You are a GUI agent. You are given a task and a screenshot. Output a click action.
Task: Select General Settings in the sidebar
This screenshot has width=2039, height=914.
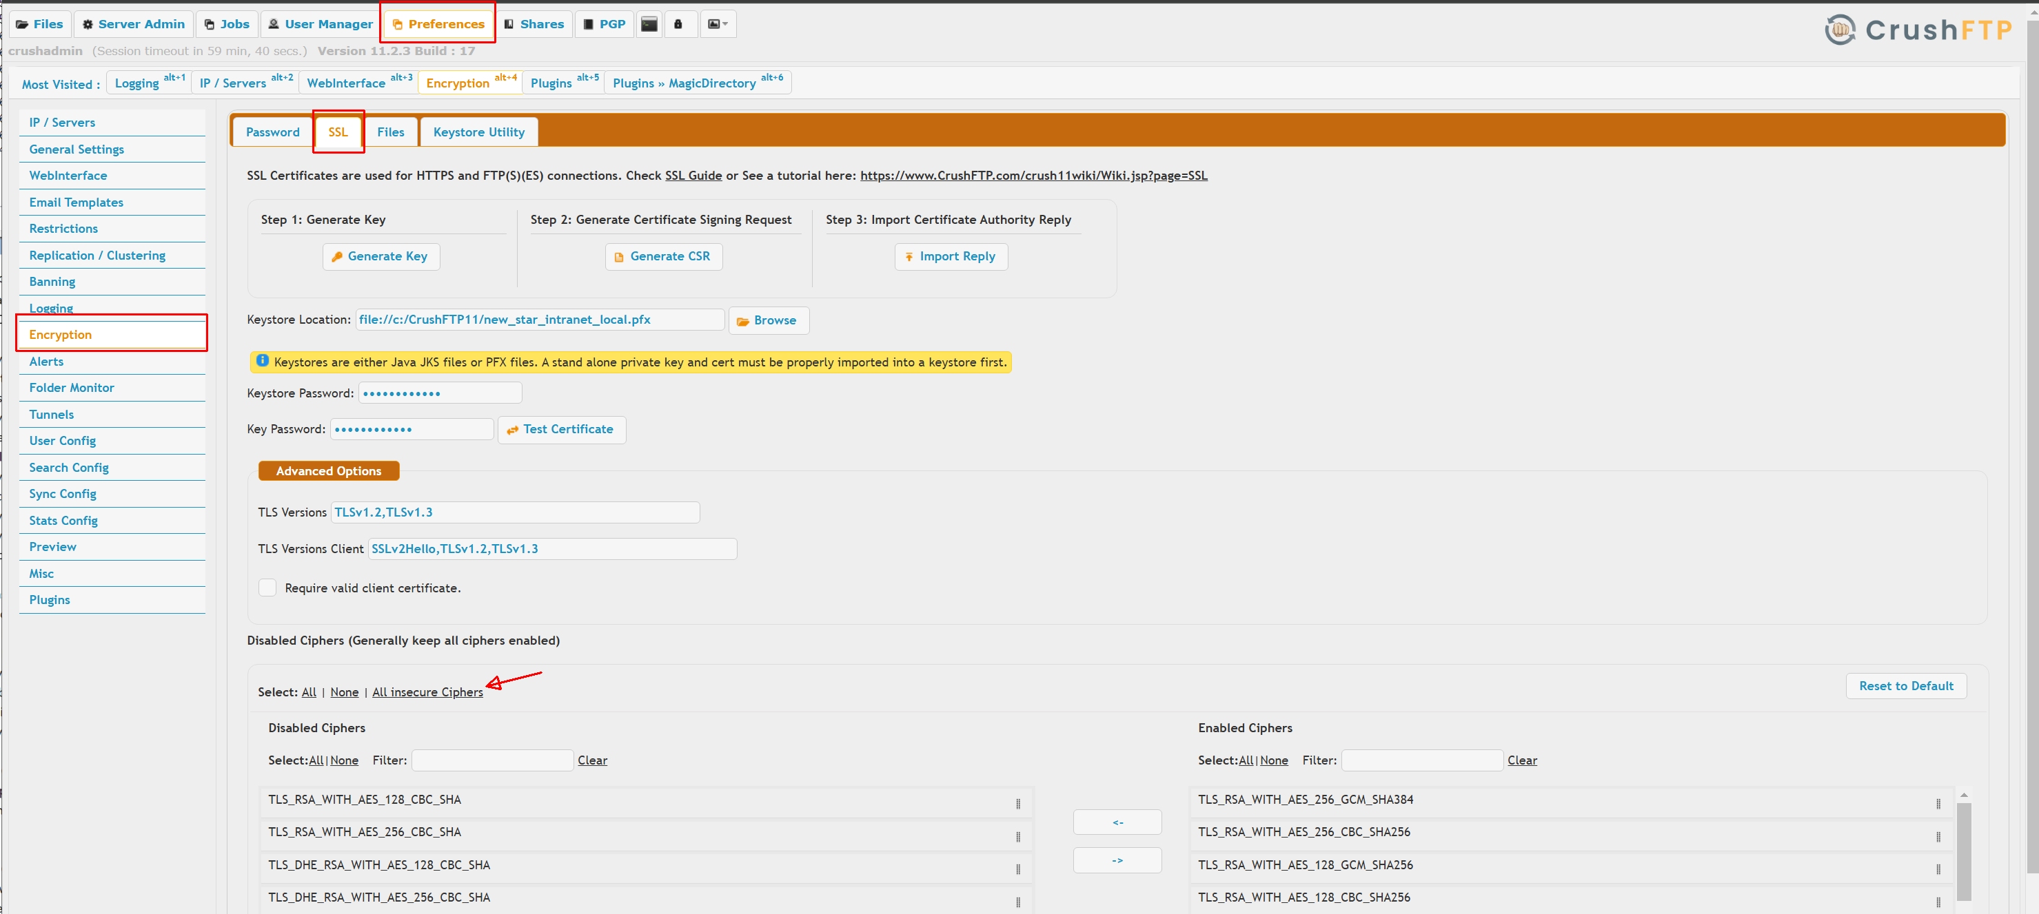pyautogui.click(x=112, y=149)
